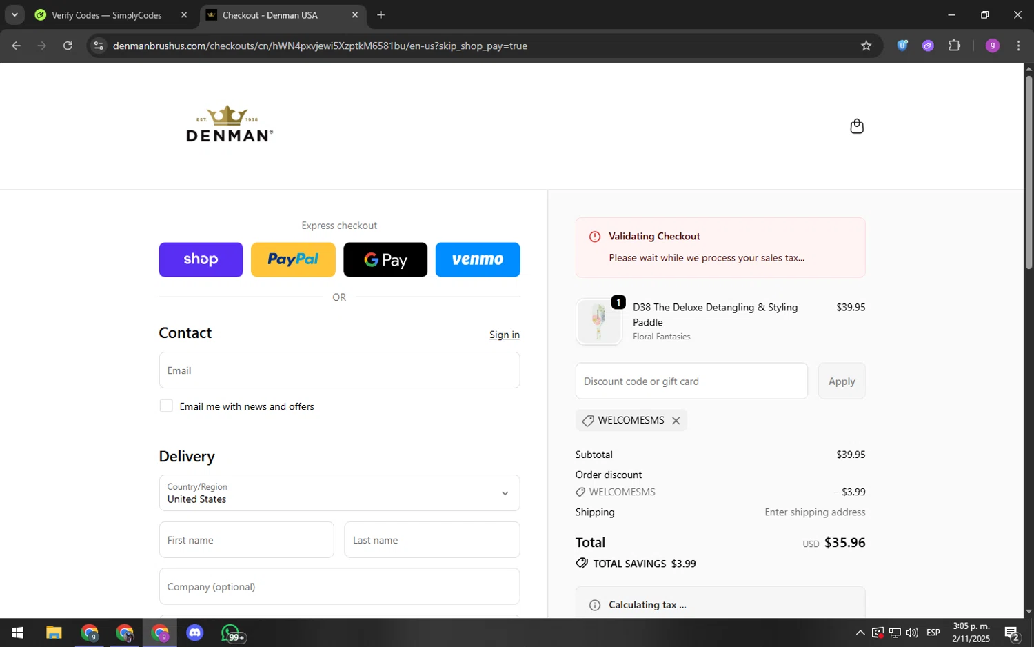Image resolution: width=1034 pixels, height=647 pixels.
Task: Open the Extensions puzzle menu
Action: click(954, 46)
